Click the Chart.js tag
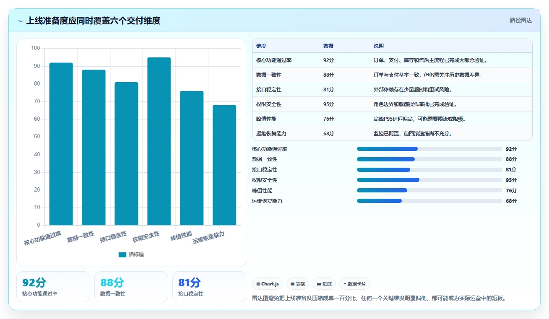Image resolution: width=549 pixels, height=319 pixels. [x=268, y=284]
